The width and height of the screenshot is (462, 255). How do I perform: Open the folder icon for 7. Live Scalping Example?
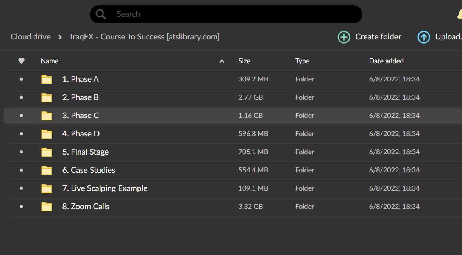(x=46, y=189)
